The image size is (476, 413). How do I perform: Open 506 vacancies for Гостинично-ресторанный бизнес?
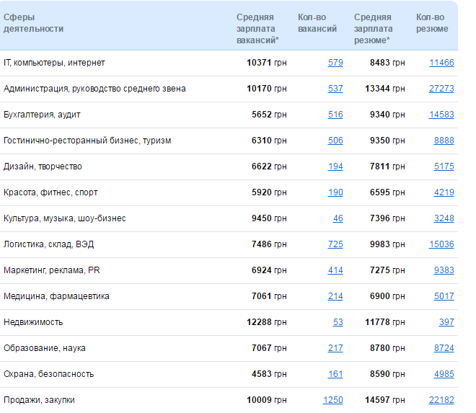click(x=335, y=141)
